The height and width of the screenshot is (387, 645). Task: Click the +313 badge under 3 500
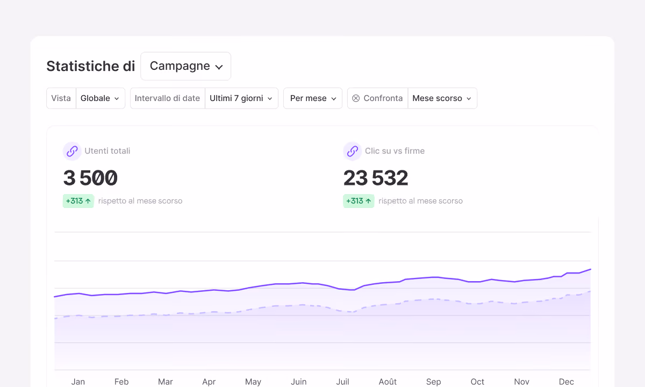coord(78,201)
